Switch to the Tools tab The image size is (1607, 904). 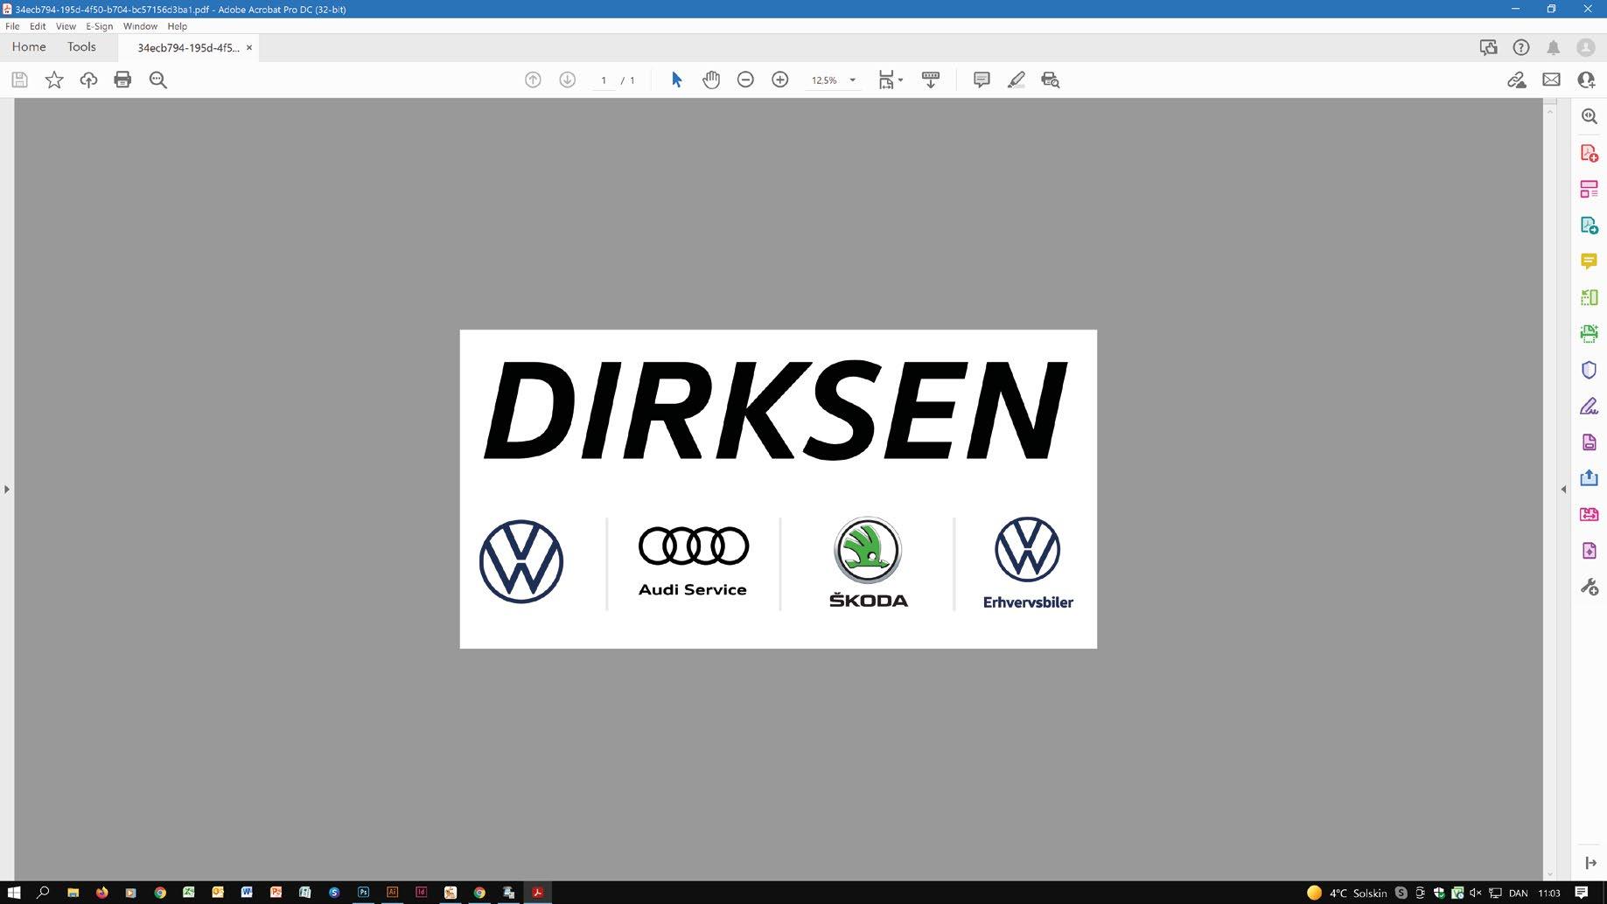tap(81, 47)
